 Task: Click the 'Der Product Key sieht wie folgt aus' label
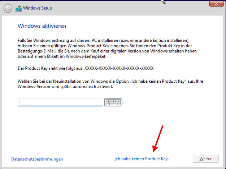pyautogui.click(x=50, y=68)
